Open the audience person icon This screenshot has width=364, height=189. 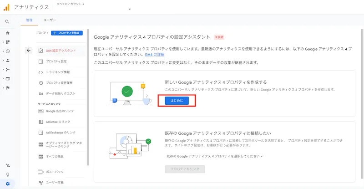tap(8, 61)
